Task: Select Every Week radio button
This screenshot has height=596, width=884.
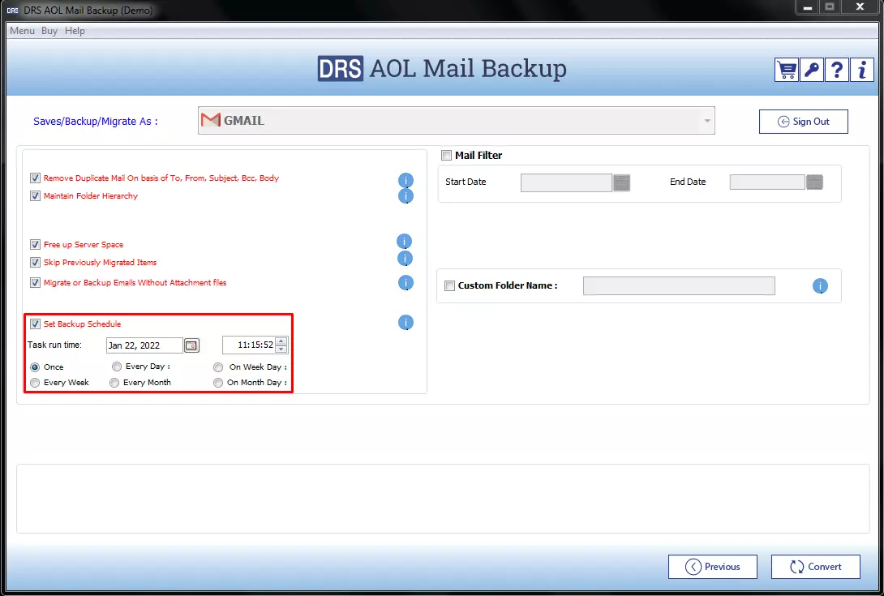Action: 35,383
